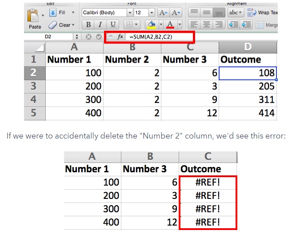Viewport: 308px width, 234px height.
Task: Click the cell showing 414
Action: tap(248, 113)
